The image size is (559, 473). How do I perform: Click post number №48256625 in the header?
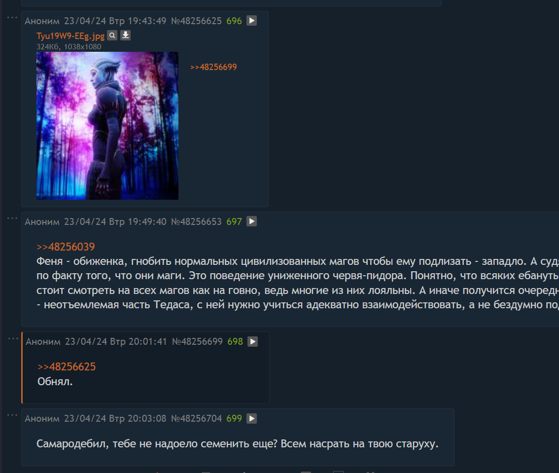(x=196, y=21)
